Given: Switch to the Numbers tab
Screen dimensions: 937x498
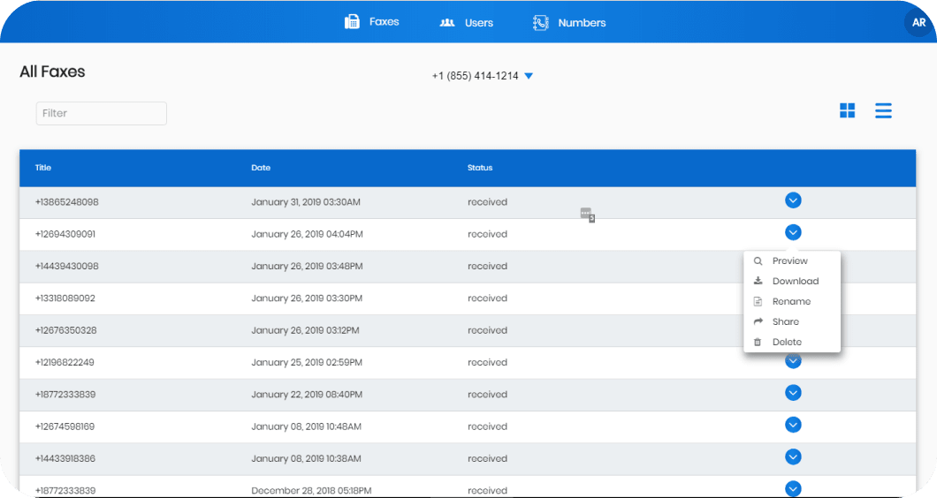Looking at the screenshot, I should [569, 23].
